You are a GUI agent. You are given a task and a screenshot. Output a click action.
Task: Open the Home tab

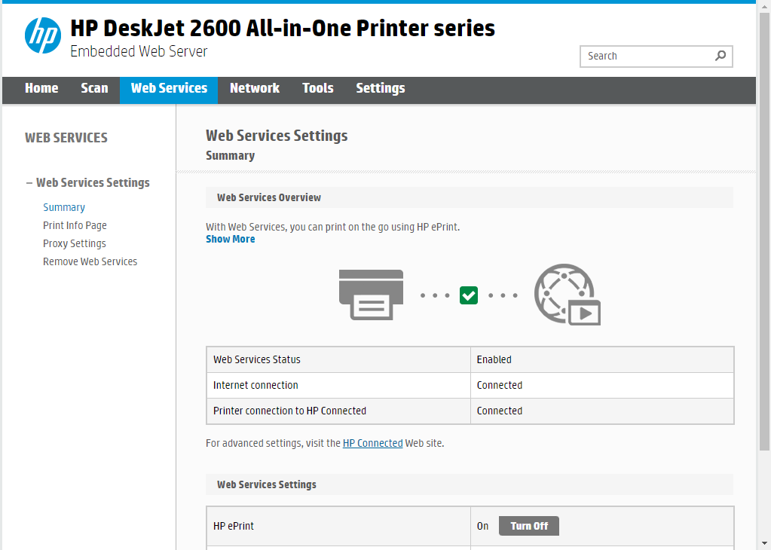click(41, 88)
